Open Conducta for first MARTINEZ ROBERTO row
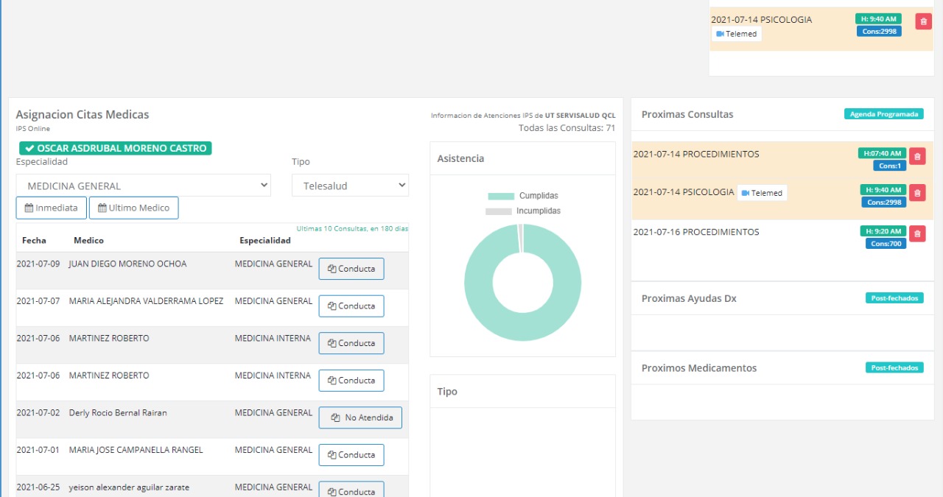 pos(351,343)
